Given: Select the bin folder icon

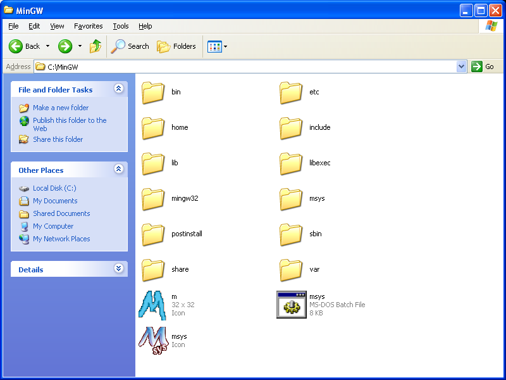Looking at the screenshot, I should point(153,92).
